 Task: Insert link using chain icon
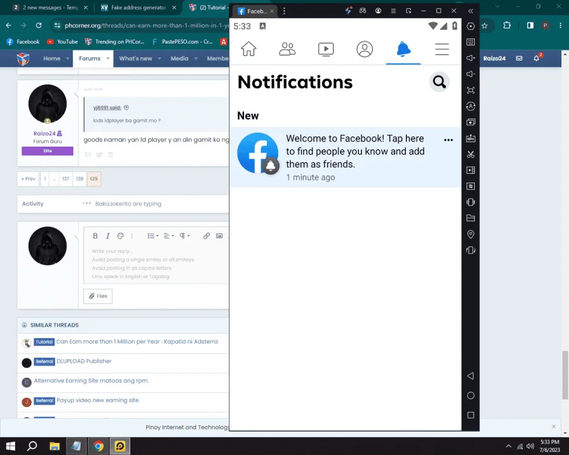207,236
